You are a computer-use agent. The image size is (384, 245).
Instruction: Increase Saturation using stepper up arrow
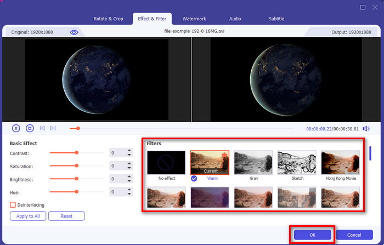coord(129,163)
